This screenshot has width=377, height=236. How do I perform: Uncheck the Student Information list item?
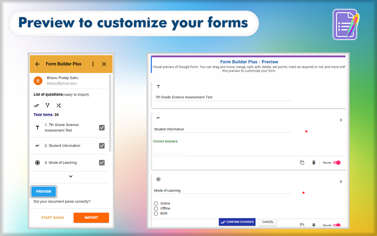(x=102, y=145)
